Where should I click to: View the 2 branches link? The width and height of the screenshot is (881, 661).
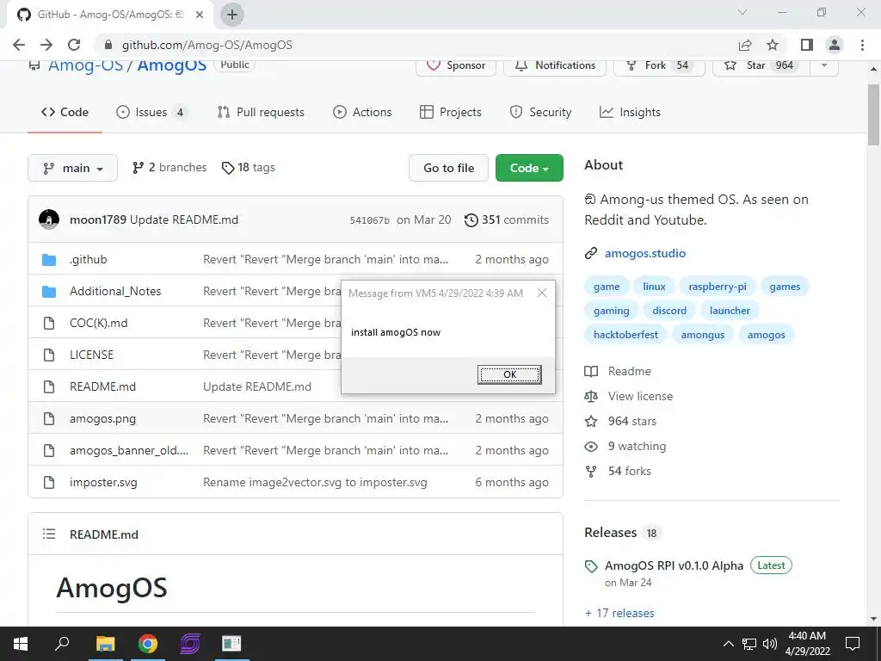tap(169, 168)
